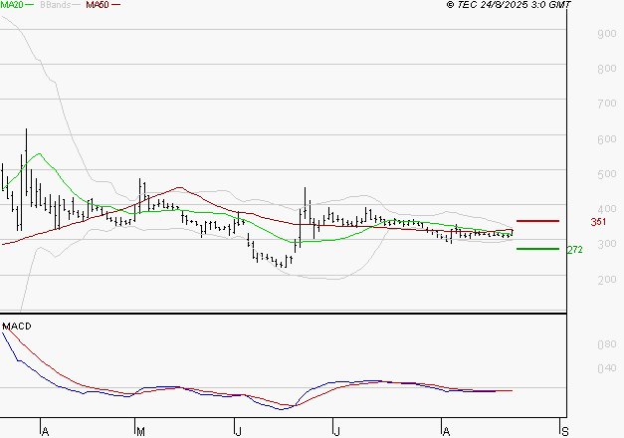Toggle the BBands legend label
This screenshot has height=438, width=624.
(56, 5)
